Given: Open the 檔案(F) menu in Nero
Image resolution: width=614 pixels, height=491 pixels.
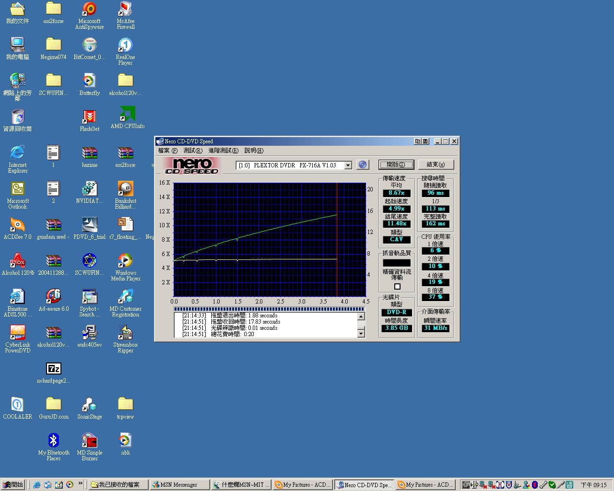Looking at the screenshot, I should pos(168,151).
